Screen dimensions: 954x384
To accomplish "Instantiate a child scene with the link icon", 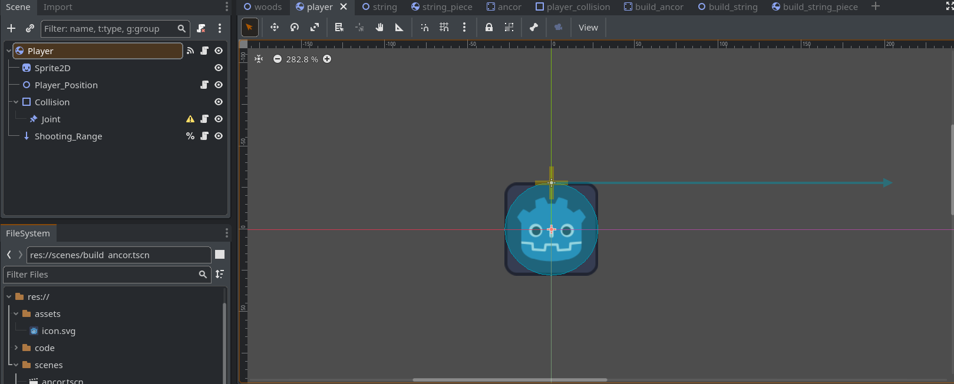I will pyautogui.click(x=30, y=28).
